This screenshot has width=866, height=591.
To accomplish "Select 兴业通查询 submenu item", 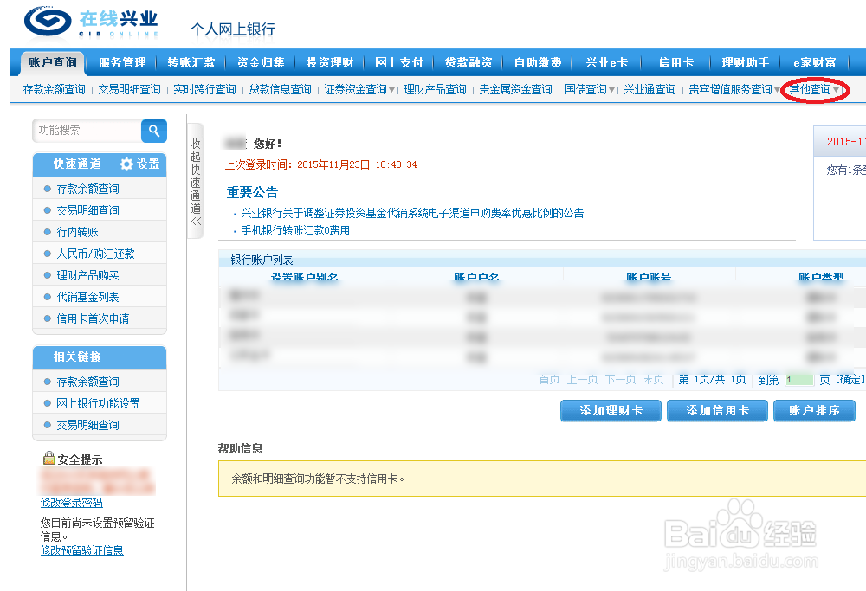I will click(649, 89).
